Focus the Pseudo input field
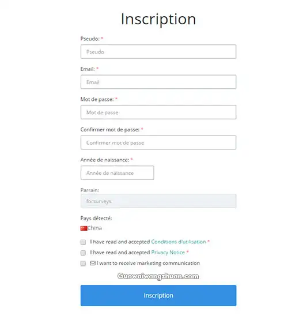This screenshot has height=316, width=288. tap(158, 51)
